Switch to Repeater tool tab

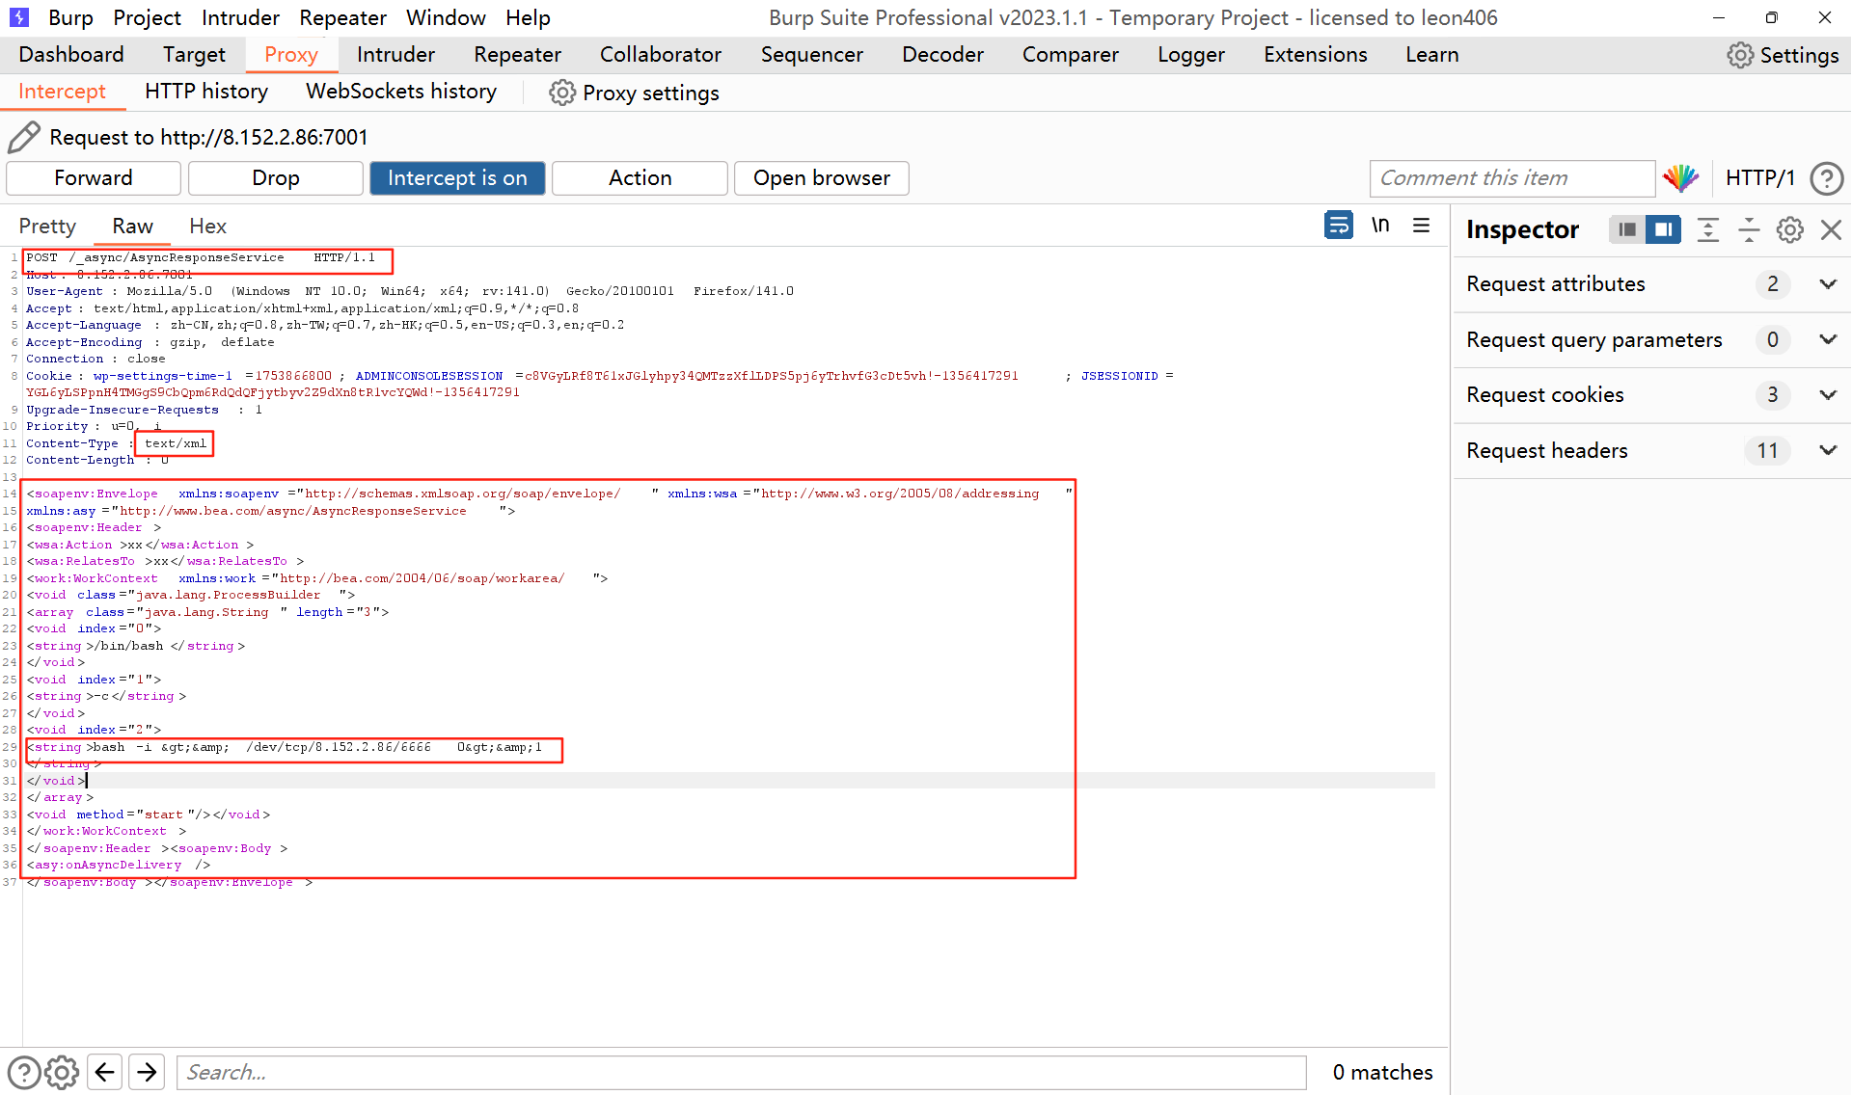tap(517, 55)
